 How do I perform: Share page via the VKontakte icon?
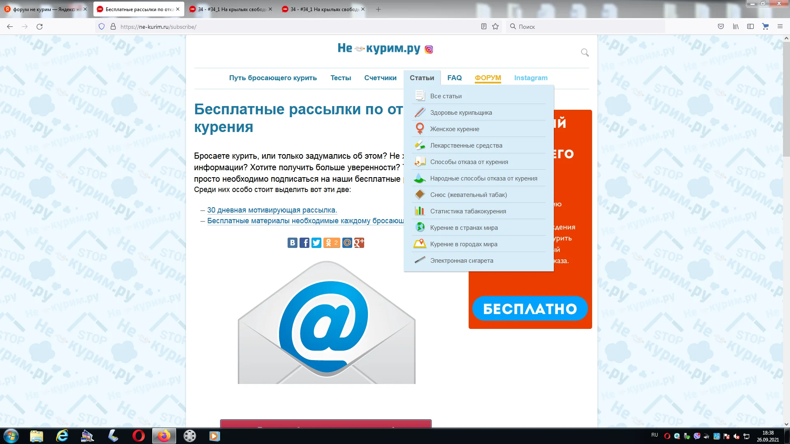coord(292,243)
